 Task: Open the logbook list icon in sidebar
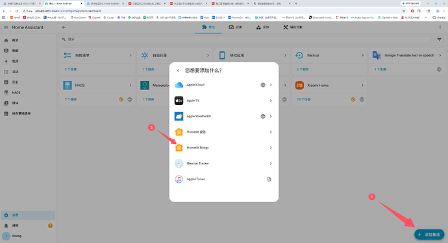click(x=6, y=71)
